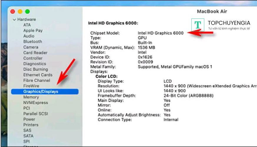Viewport: 257px width, 147px height.
Task: Click the TopChuyenGia logo icon
Action: click(x=198, y=25)
